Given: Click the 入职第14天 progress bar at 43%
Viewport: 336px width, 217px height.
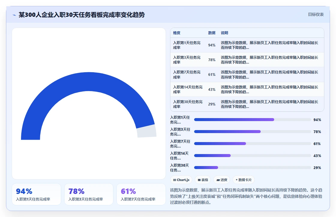Looking at the screenshot, I should point(252,156).
